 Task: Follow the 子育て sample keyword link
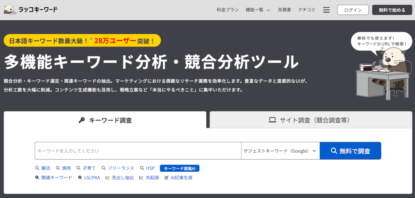click(x=89, y=168)
